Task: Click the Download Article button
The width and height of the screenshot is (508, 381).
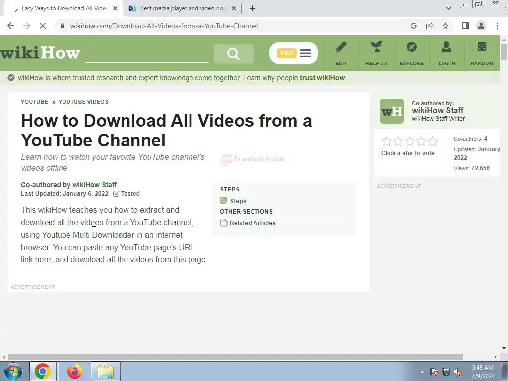Action: [253, 159]
